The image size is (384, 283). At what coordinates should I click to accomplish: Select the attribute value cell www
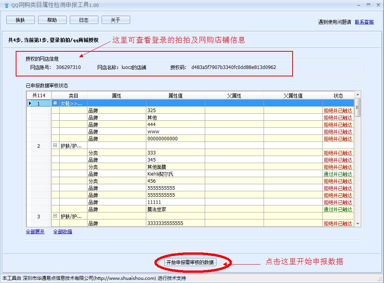click(175, 131)
